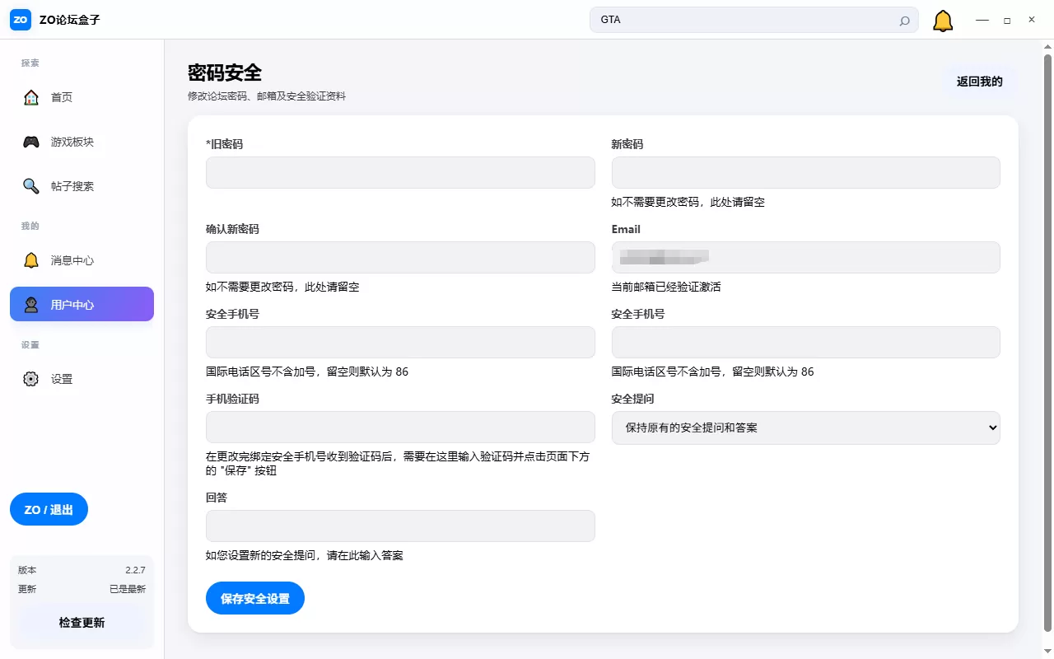Click the version number 2.2.7

tap(135, 570)
